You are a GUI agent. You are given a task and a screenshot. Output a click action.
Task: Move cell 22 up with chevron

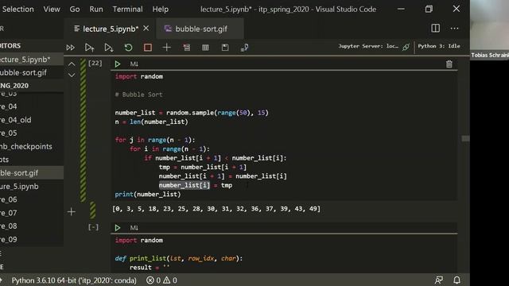pos(72,64)
